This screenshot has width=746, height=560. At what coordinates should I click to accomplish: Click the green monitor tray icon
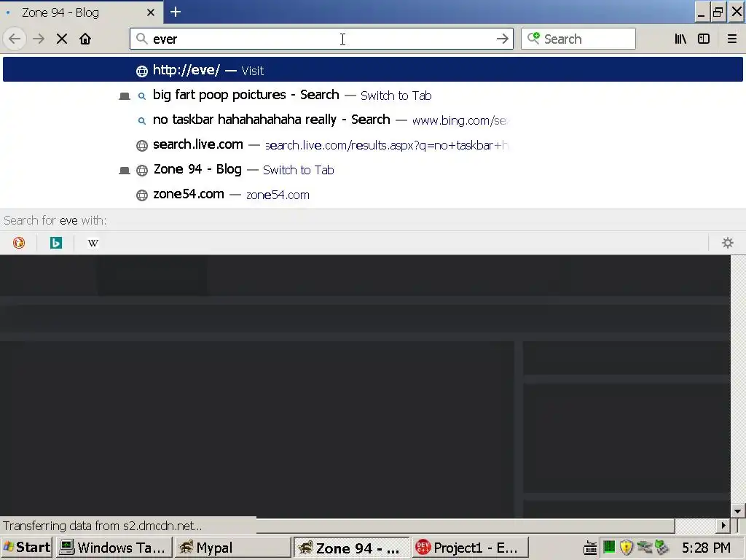[x=609, y=547]
